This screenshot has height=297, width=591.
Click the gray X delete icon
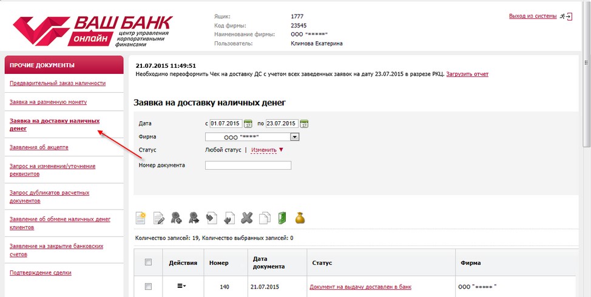click(247, 218)
